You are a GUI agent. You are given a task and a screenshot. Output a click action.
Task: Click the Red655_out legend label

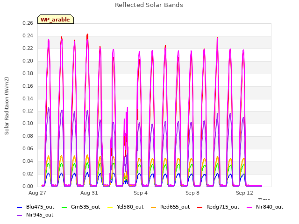coord(175,207)
